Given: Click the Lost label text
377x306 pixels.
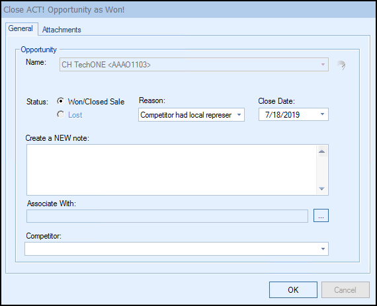Looking at the screenshot, I should pos(75,115).
